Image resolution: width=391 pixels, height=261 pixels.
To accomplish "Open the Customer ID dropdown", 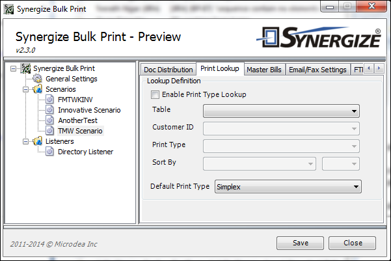I will (281, 128).
